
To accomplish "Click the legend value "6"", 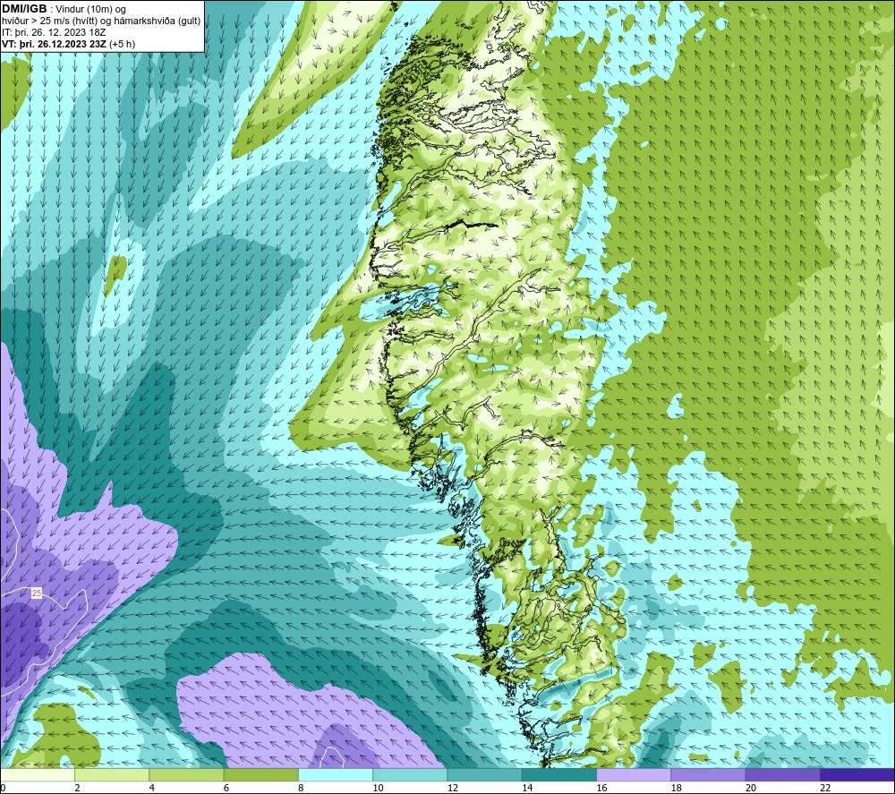I will (226, 788).
